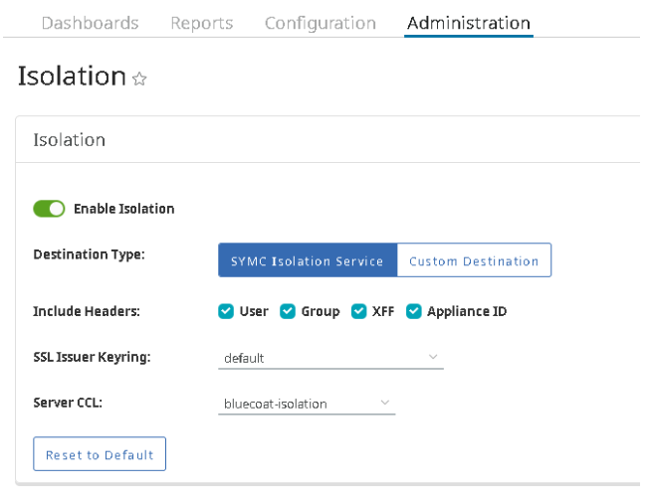
Task: Click the Server CCL chevron arrow
Action: click(384, 403)
